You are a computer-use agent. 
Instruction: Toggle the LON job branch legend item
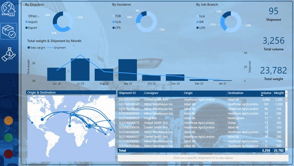point(201,28)
